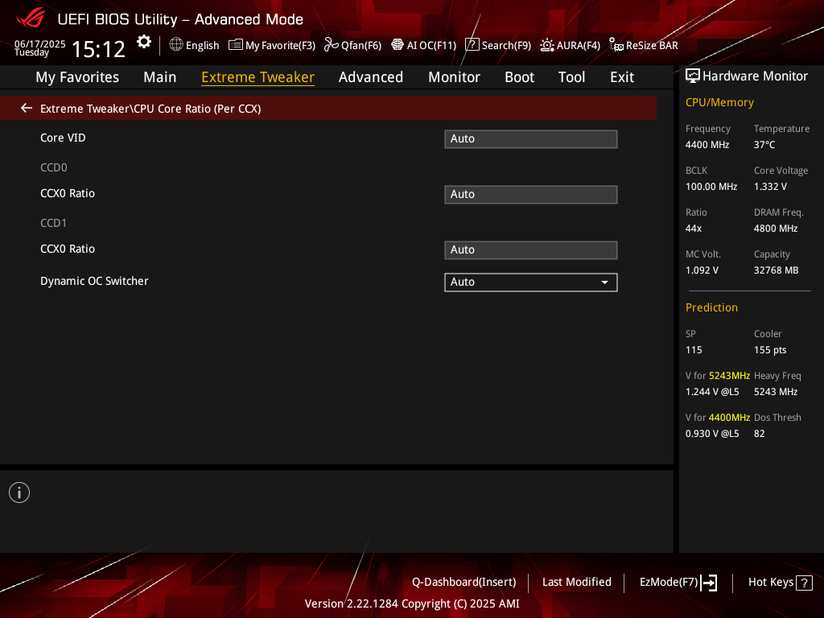
Task: Click Last Modified button
Action: pos(576,583)
